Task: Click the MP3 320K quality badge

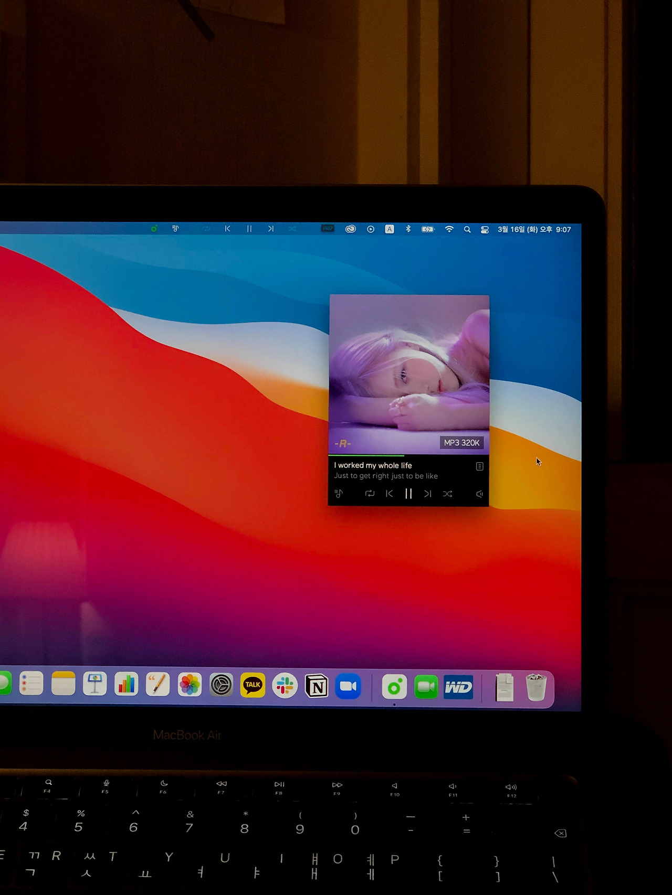Action: (461, 443)
